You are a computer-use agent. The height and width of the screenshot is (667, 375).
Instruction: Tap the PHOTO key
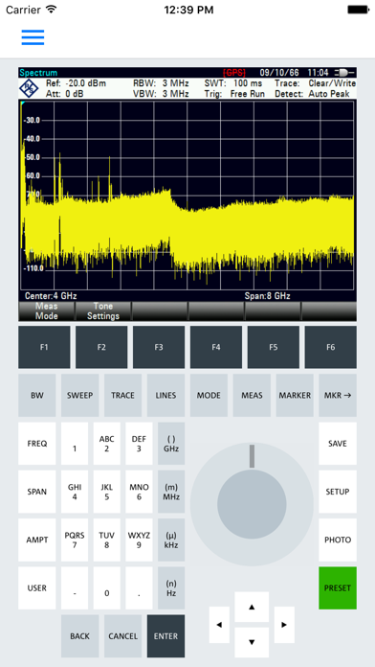click(x=338, y=540)
